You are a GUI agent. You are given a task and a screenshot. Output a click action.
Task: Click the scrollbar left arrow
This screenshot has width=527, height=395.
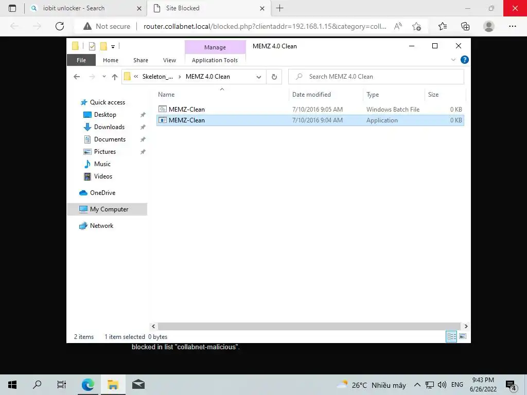tap(153, 326)
